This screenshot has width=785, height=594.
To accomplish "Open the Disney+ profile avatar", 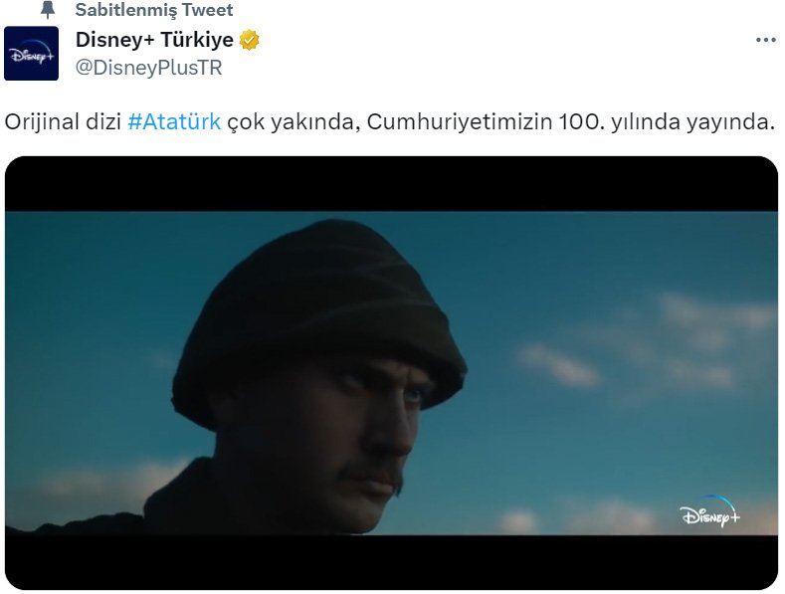I will [x=31, y=53].
